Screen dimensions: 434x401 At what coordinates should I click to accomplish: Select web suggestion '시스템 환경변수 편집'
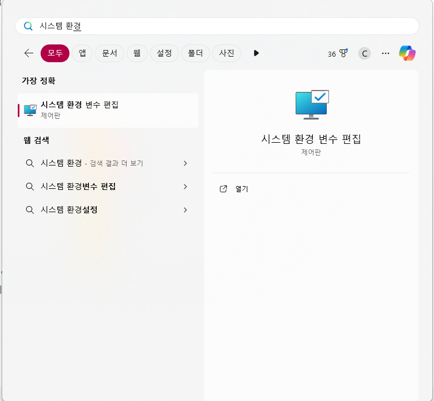[108, 187]
